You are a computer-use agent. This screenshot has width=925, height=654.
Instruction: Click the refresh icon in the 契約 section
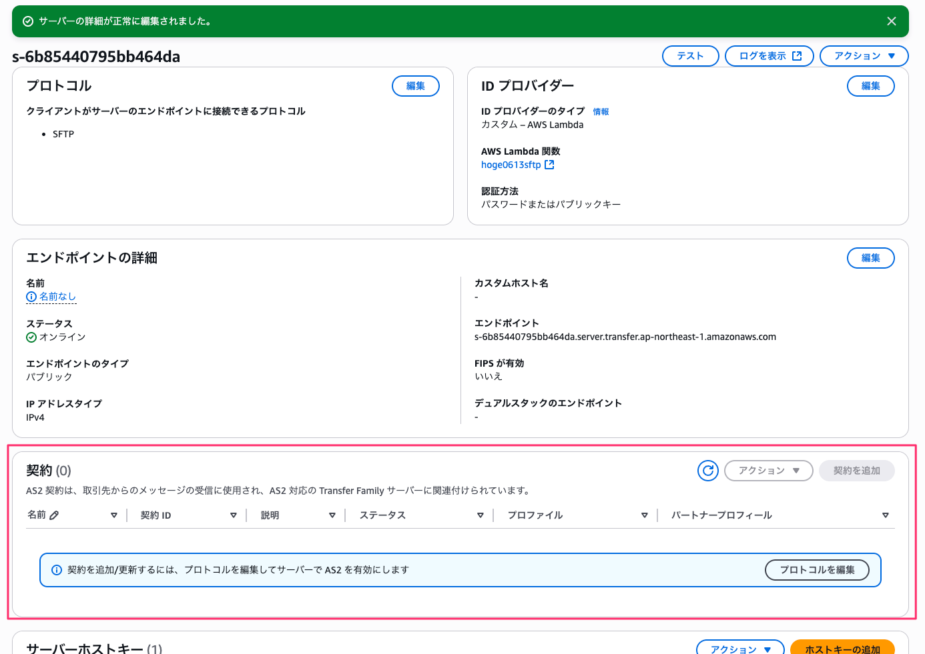708,471
